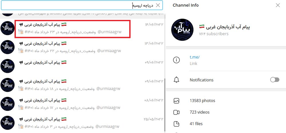Open the 41 files section

(x=196, y=124)
